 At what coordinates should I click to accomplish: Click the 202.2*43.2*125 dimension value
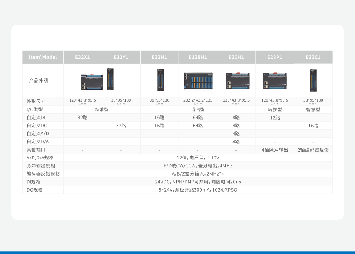tap(198, 100)
